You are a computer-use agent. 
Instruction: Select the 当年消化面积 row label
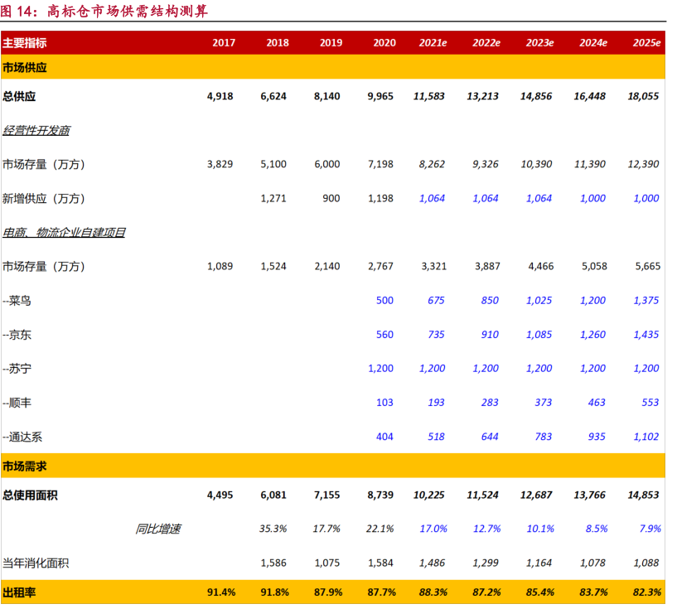[36, 563]
